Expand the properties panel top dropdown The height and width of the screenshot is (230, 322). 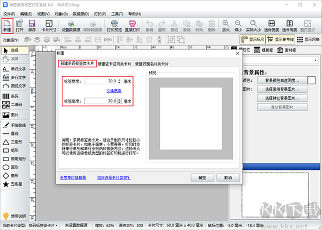tap(316, 60)
